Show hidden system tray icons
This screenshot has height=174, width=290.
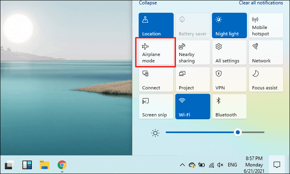182,165
